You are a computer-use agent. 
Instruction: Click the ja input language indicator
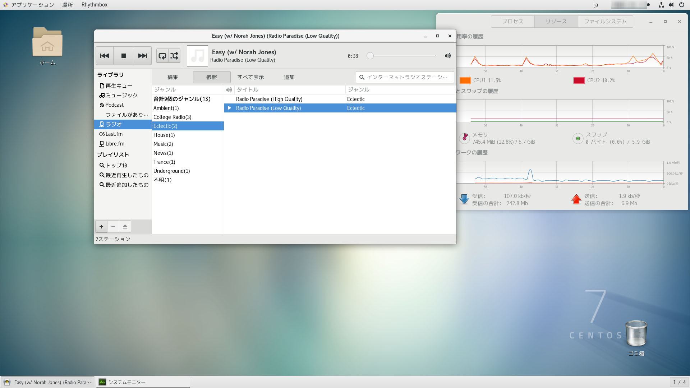point(596,5)
